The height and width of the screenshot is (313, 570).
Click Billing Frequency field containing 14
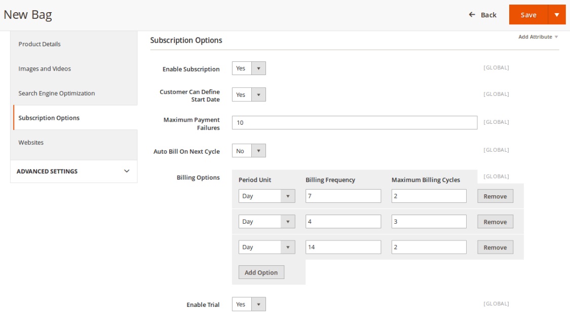(343, 247)
